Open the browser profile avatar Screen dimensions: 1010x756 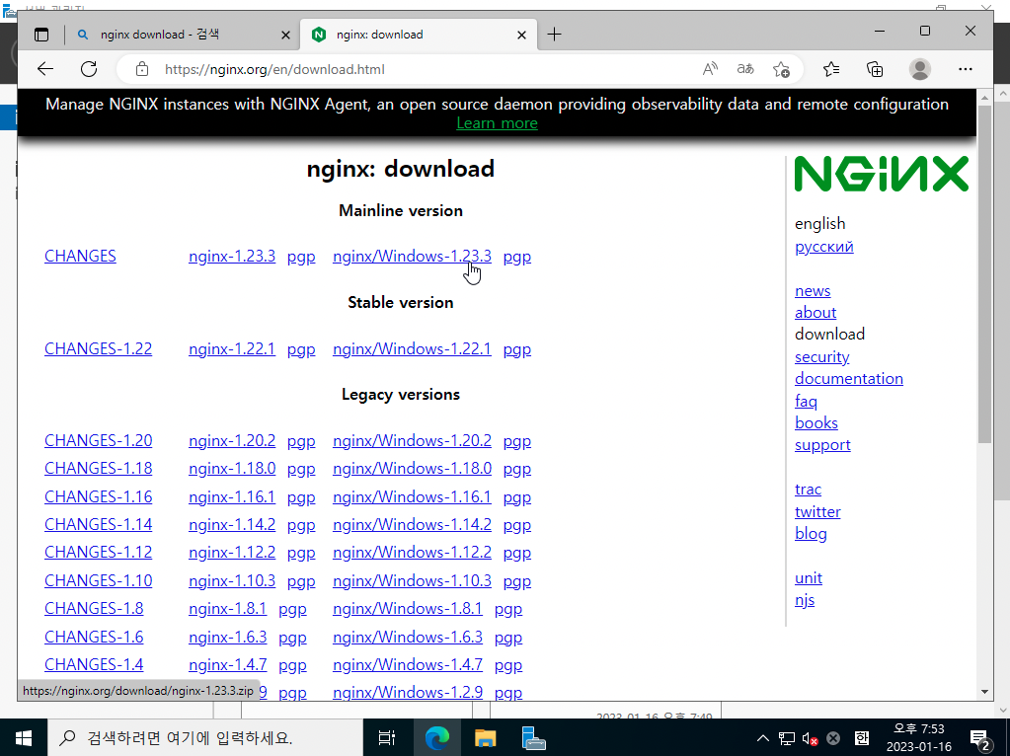920,69
